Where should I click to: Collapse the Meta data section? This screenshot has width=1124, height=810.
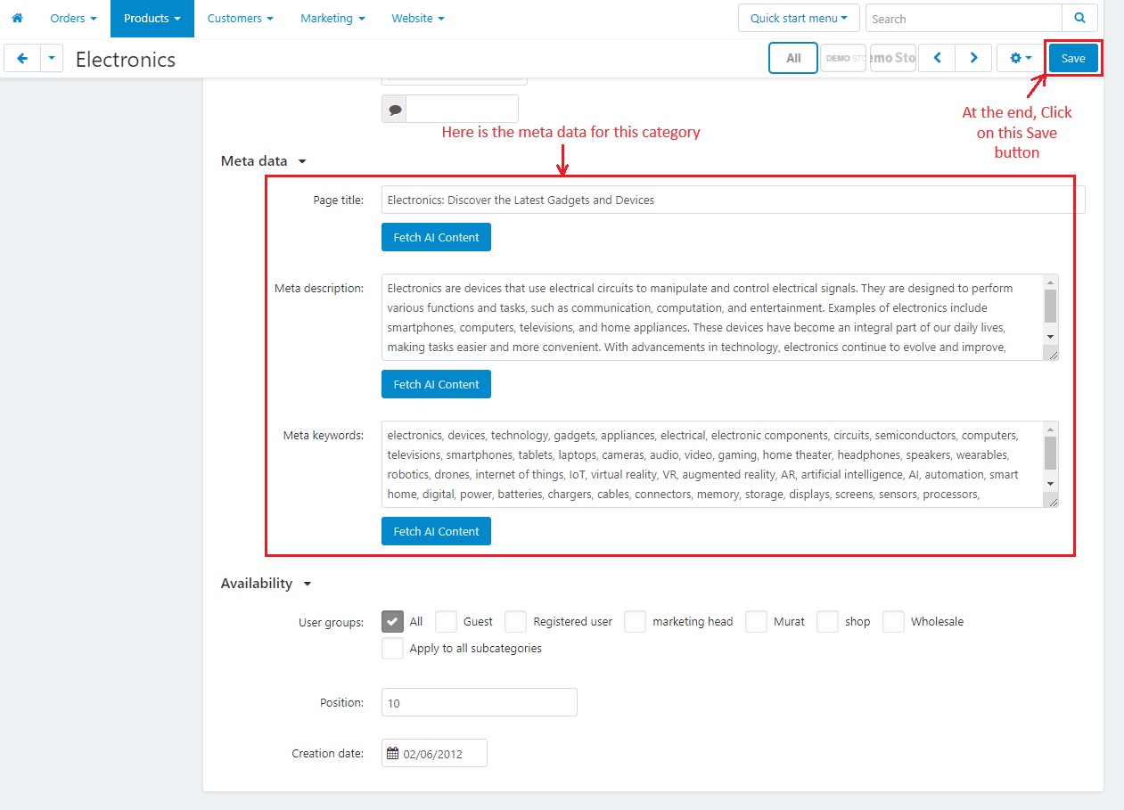(263, 161)
